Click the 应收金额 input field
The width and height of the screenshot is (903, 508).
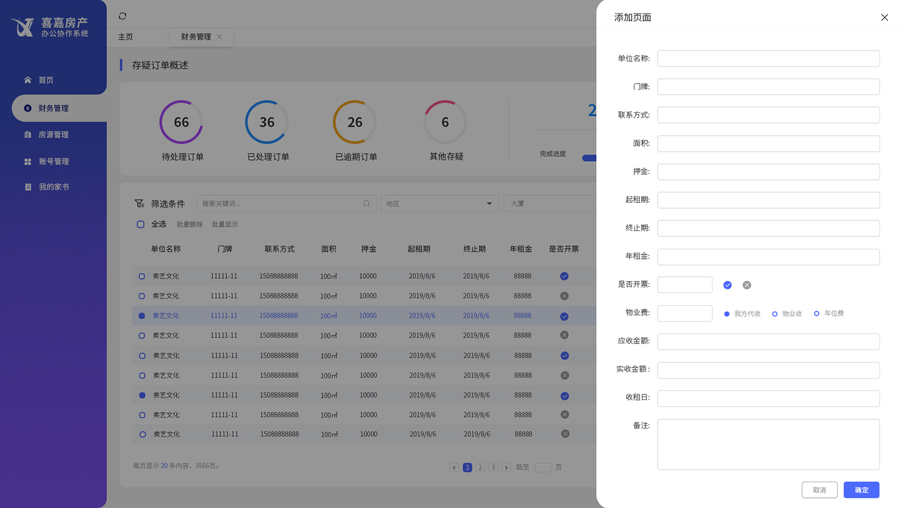[x=768, y=342]
